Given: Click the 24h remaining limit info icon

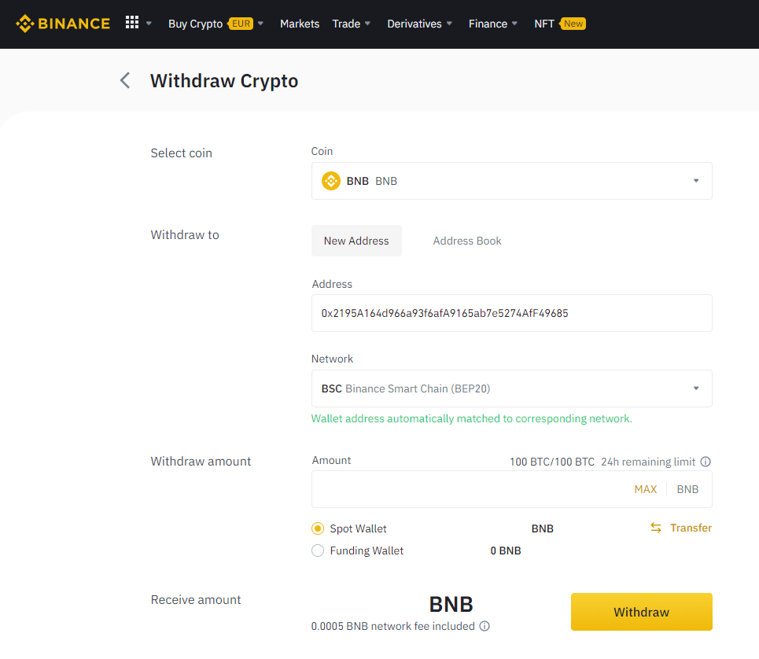Looking at the screenshot, I should [x=706, y=462].
